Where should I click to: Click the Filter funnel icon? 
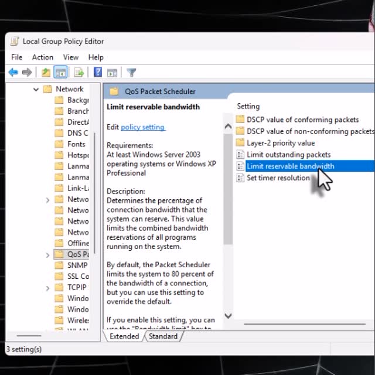click(x=131, y=73)
